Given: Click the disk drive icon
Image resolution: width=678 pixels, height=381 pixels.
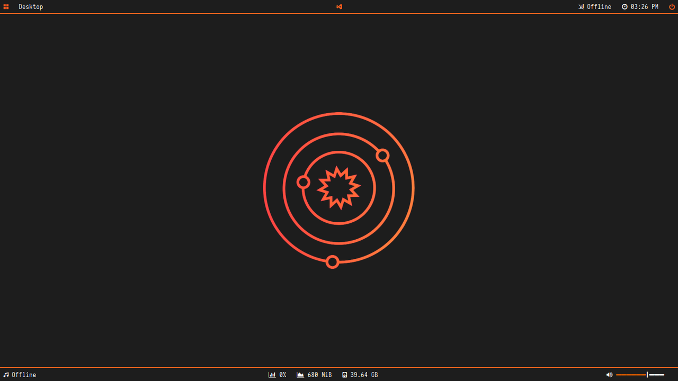Looking at the screenshot, I should [344, 375].
